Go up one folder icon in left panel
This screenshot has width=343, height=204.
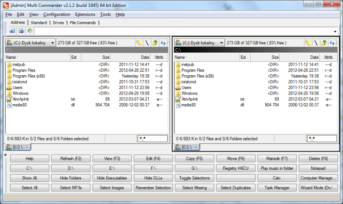155,42
